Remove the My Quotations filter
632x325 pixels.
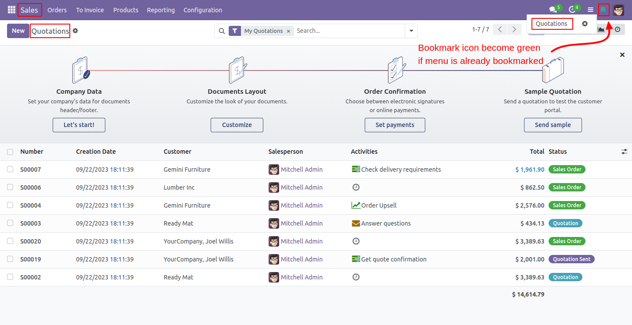(288, 31)
